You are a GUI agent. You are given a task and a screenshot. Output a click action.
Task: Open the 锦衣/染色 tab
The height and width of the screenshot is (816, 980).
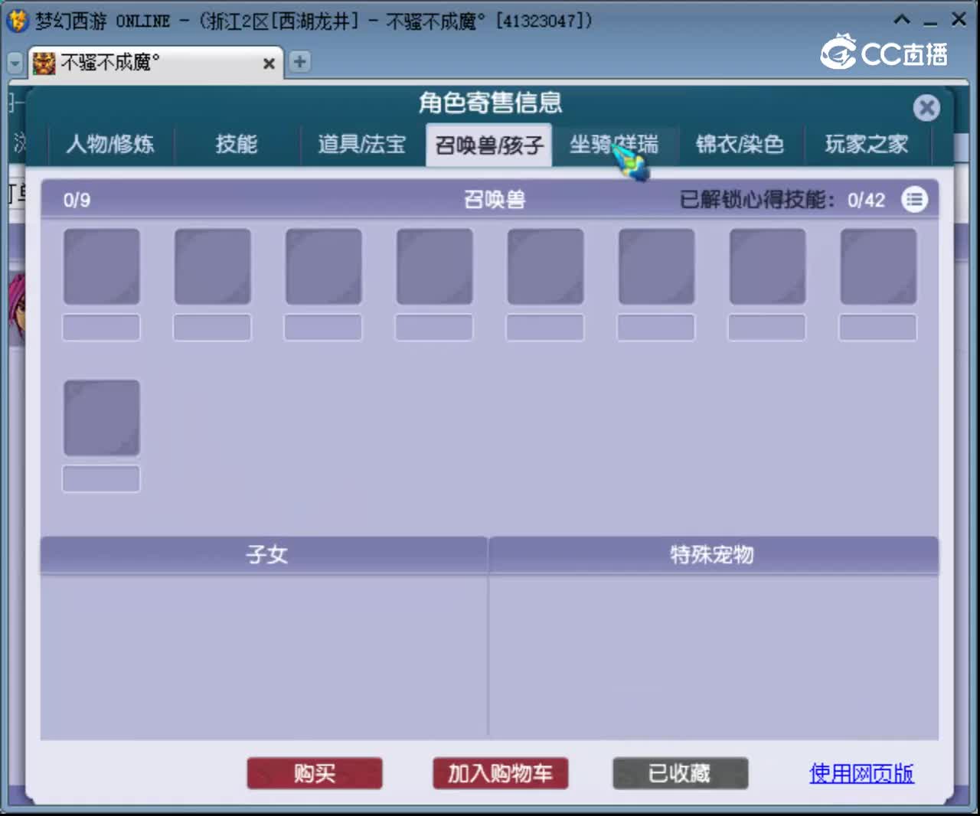740,144
